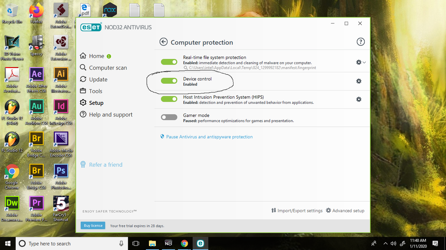
Task: Select the Google Chrome desktop shortcut
Action: click(x=12, y=177)
